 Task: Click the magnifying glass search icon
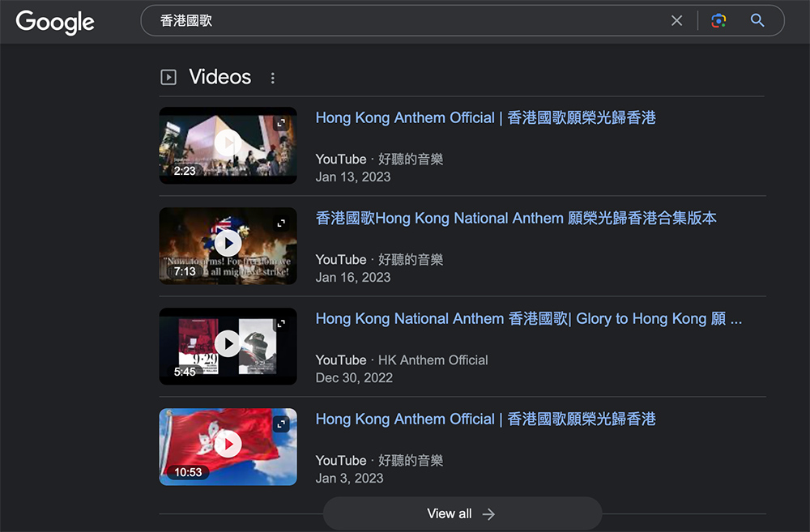coord(757,21)
